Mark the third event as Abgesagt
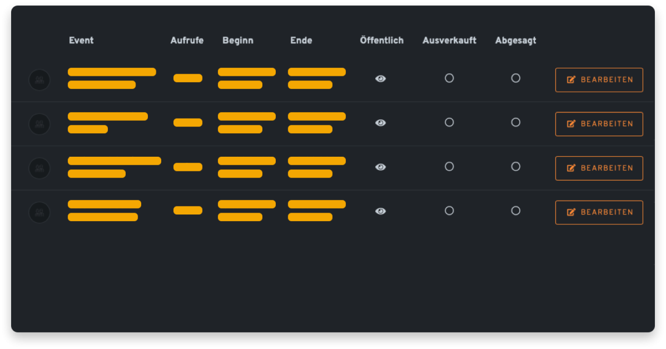The image size is (666, 349). (x=515, y=167)
